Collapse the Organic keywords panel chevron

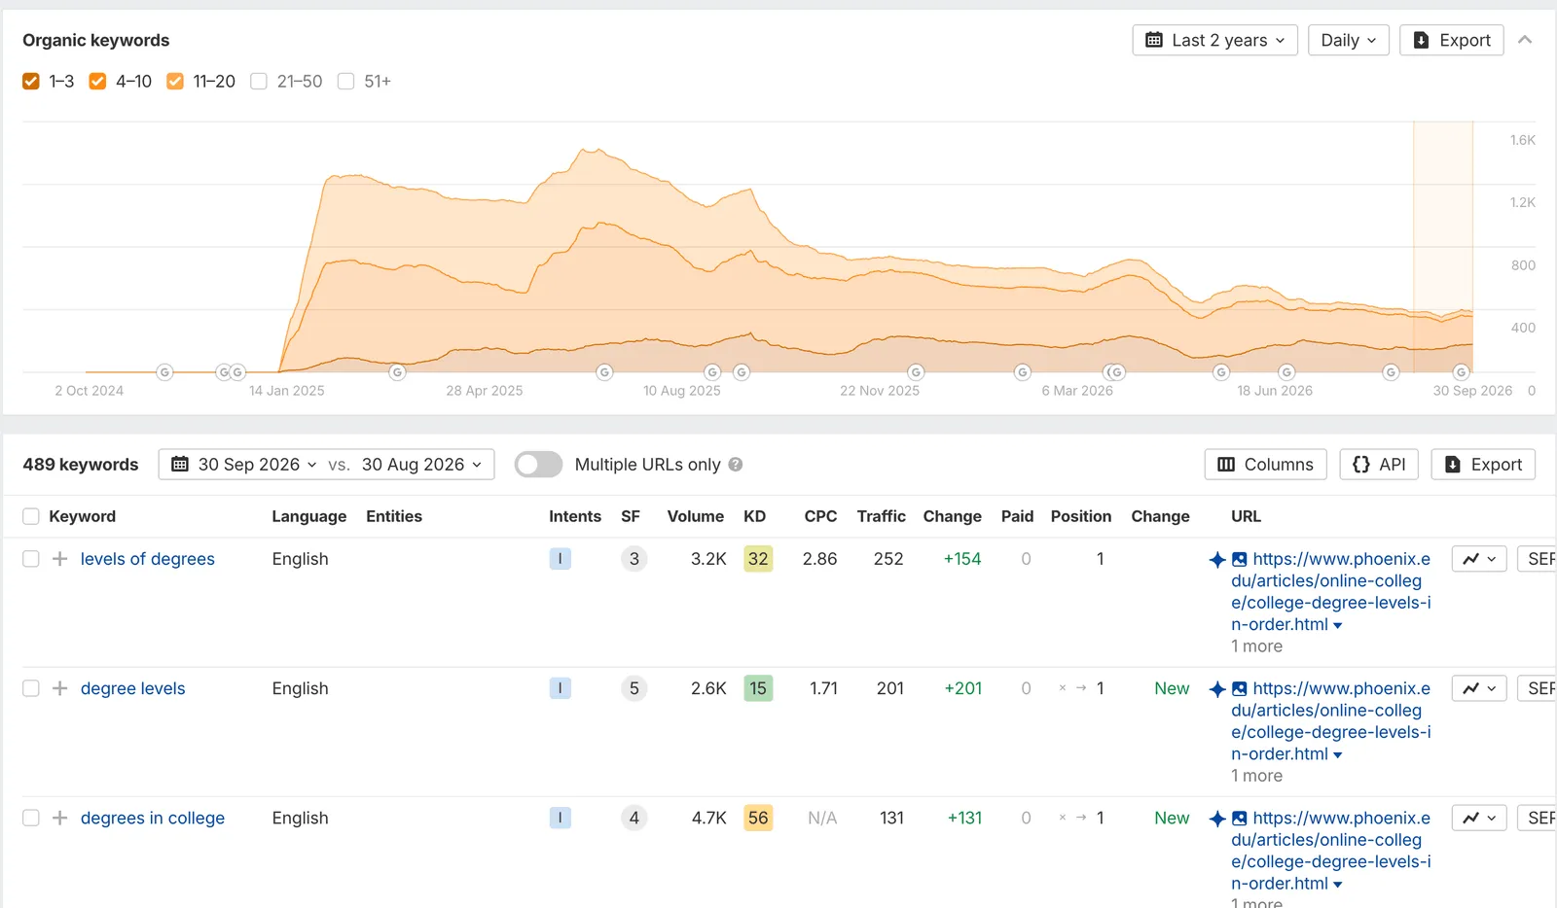(x=1525, y=40)
